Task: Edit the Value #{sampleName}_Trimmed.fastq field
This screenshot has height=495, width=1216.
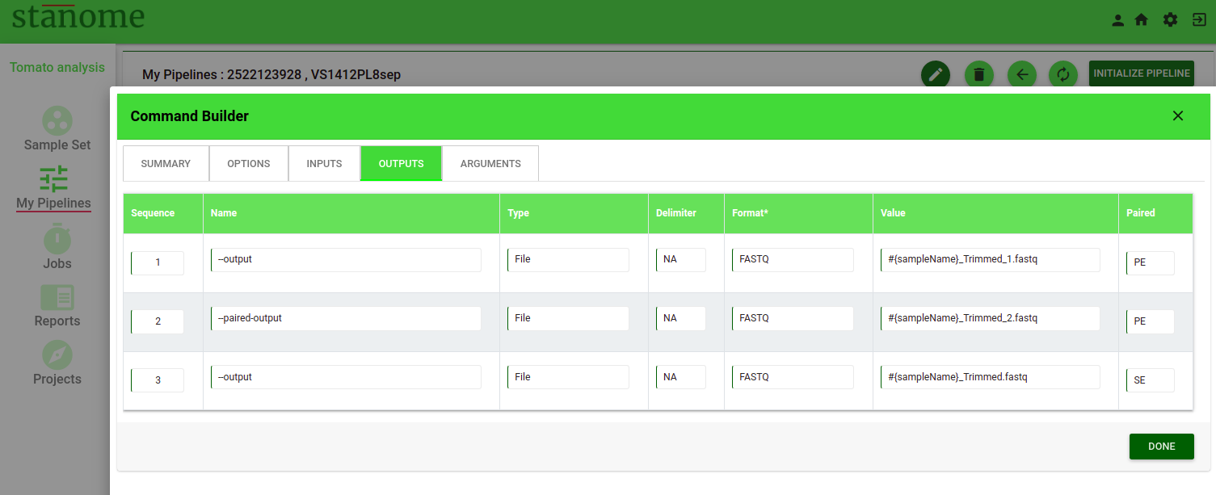Action: coord(991,377)
